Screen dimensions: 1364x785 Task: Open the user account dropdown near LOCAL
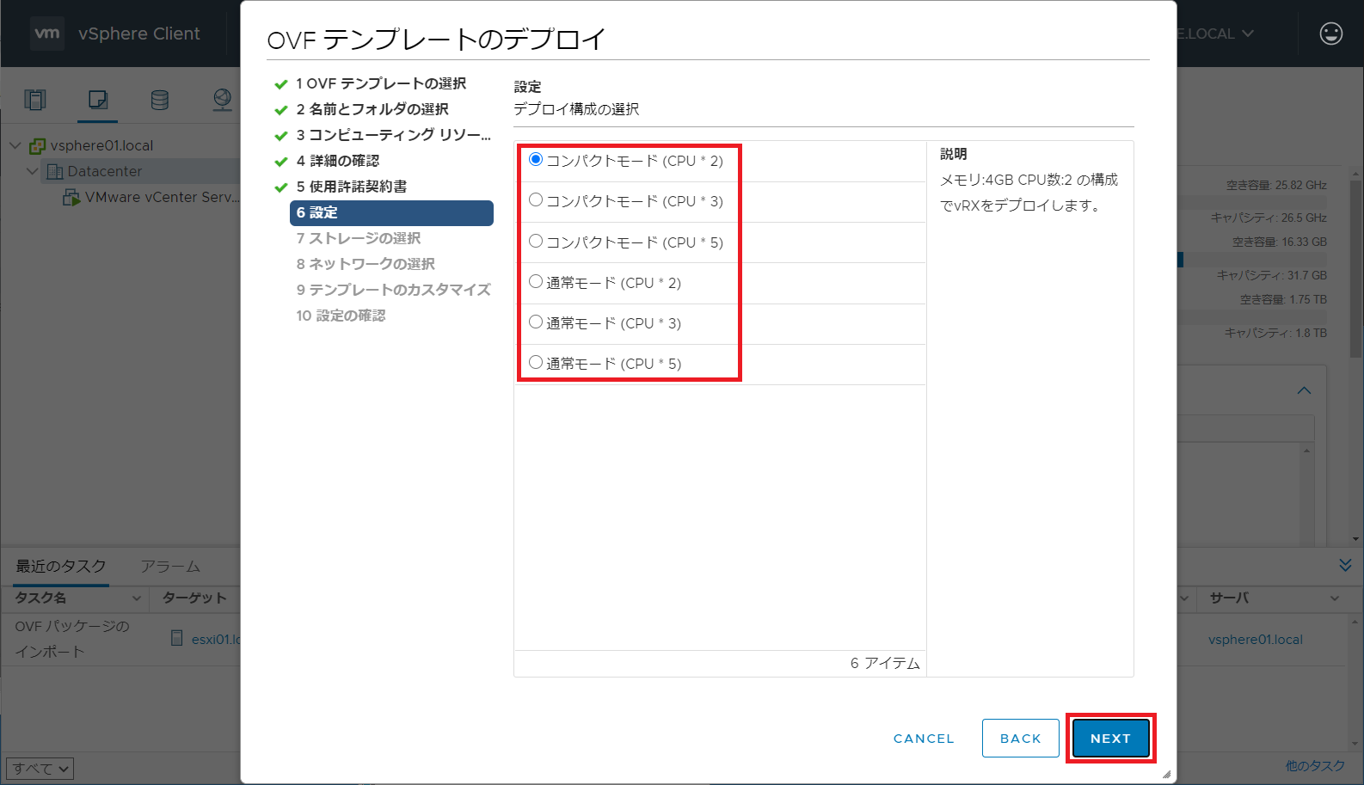pyautogui.click(x=1247, y=34)
